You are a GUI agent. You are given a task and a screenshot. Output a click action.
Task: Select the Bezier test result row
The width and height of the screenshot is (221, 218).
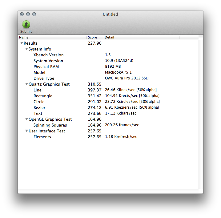tap(39, 108)
